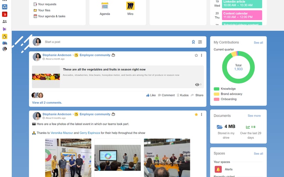
Task: Open stream filter settings icon in composer
Action: (x=200, y=42)
